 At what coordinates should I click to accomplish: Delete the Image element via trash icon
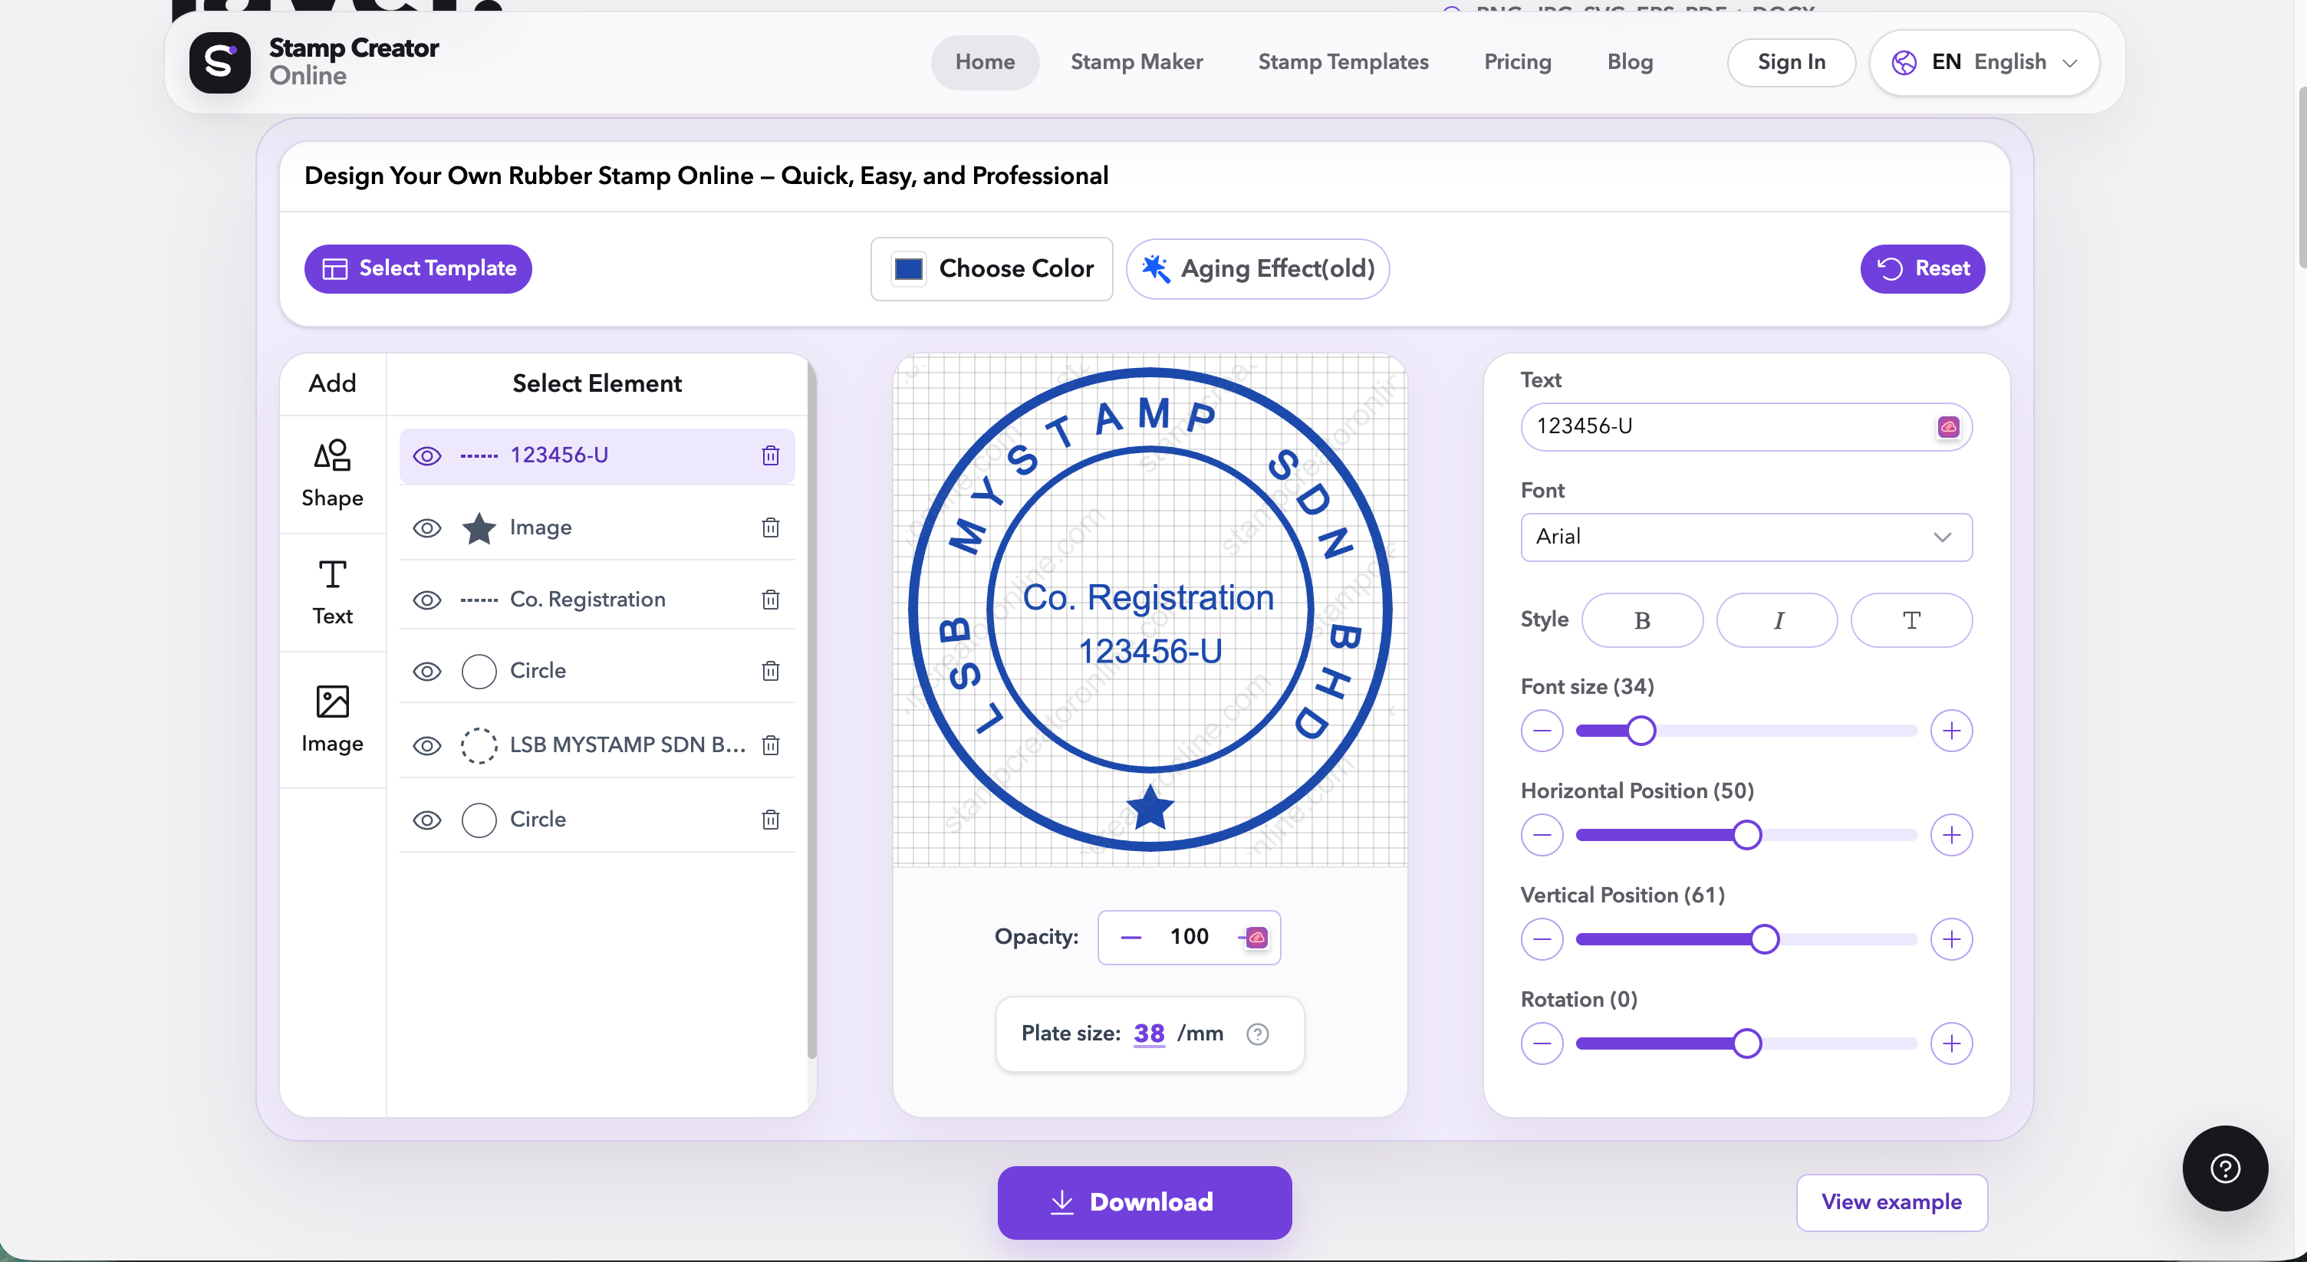coord(770,527)
